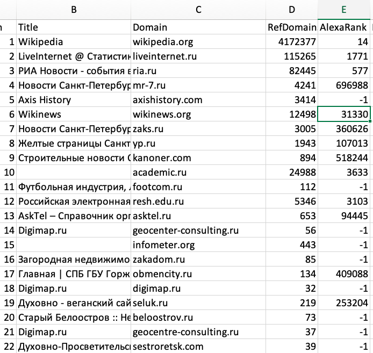Select cell with value 443
The height and width of the screenshot is (353, 373).
[292, 245]
